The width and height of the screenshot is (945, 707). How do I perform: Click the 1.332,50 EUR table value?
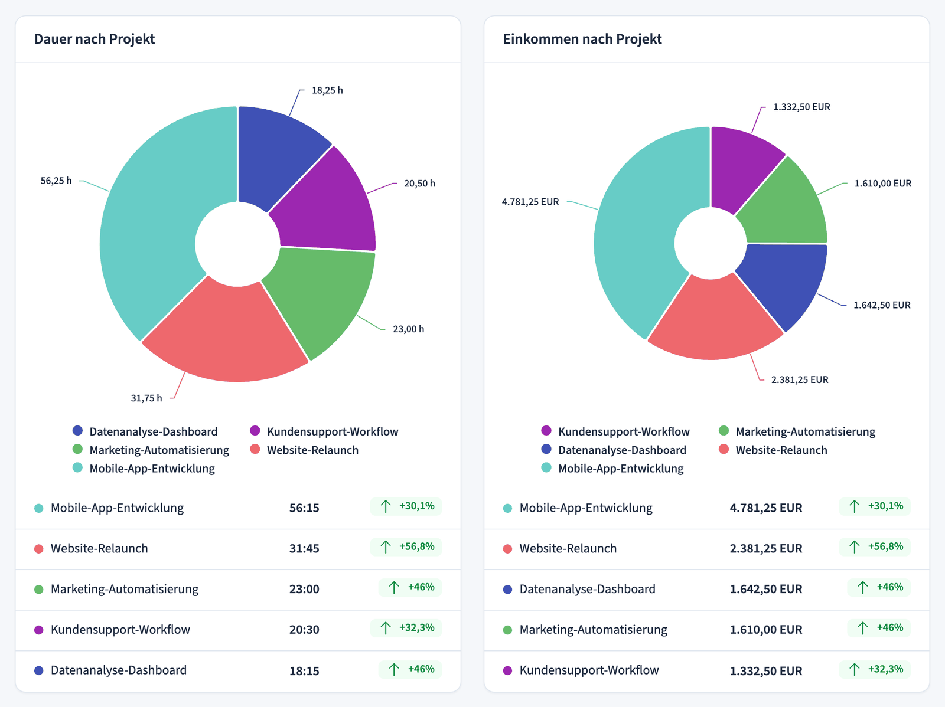766,671
